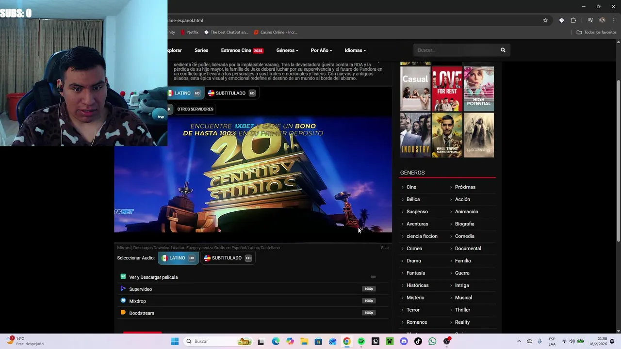Open the Acción genre link
Screen dimensions: 621x349
tap(462, 199)
